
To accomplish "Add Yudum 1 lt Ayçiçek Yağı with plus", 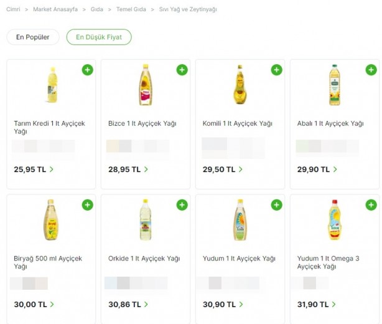I will pos(276,205).
